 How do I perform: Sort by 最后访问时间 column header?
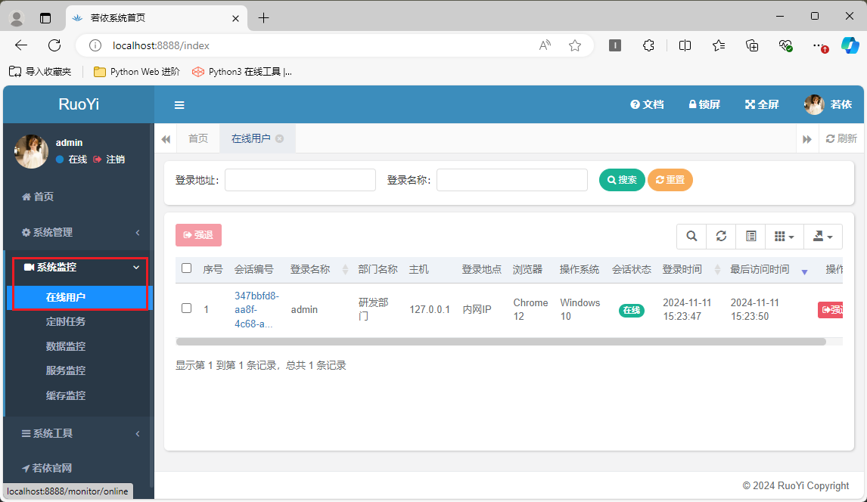(x=769, y=269)
